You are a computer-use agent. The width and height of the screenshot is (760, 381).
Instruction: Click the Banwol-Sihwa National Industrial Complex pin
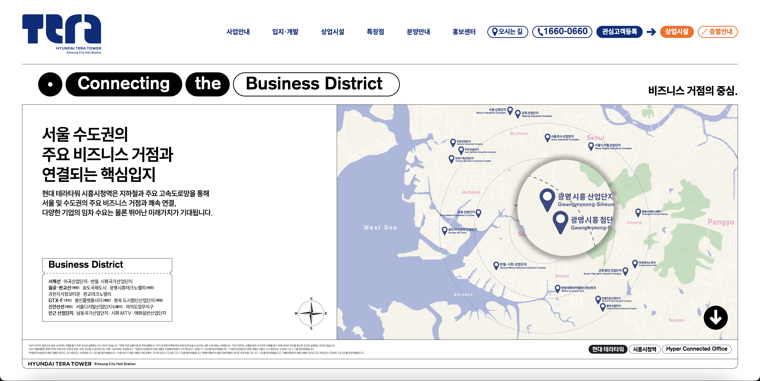pyautogui.click(x=496, y=265)
